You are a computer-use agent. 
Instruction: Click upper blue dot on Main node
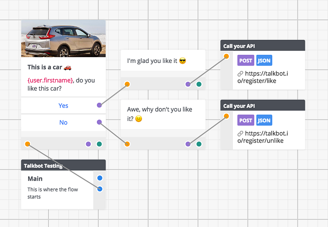tap(100, 178)
